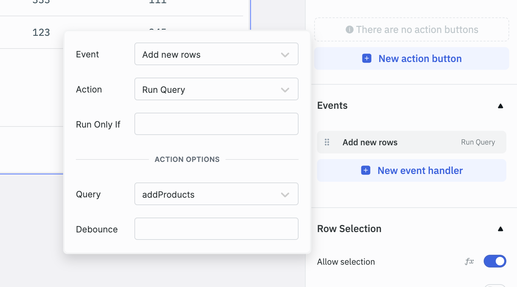This screenshot has height=287, width=517.
Task: Click into the Run Only If field
Action: pos(216,124)
